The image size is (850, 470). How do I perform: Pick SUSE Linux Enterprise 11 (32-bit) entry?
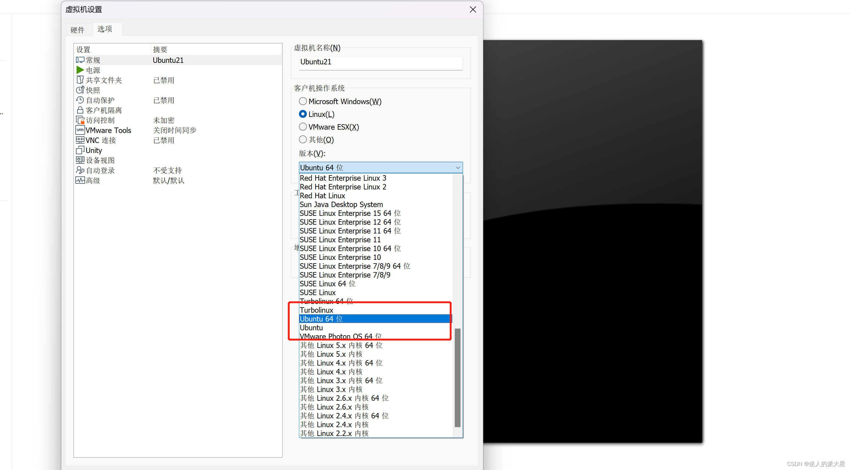(376, 240)
